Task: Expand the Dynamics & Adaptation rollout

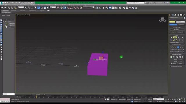Action: pyautogui.click(x=177, y=66)
